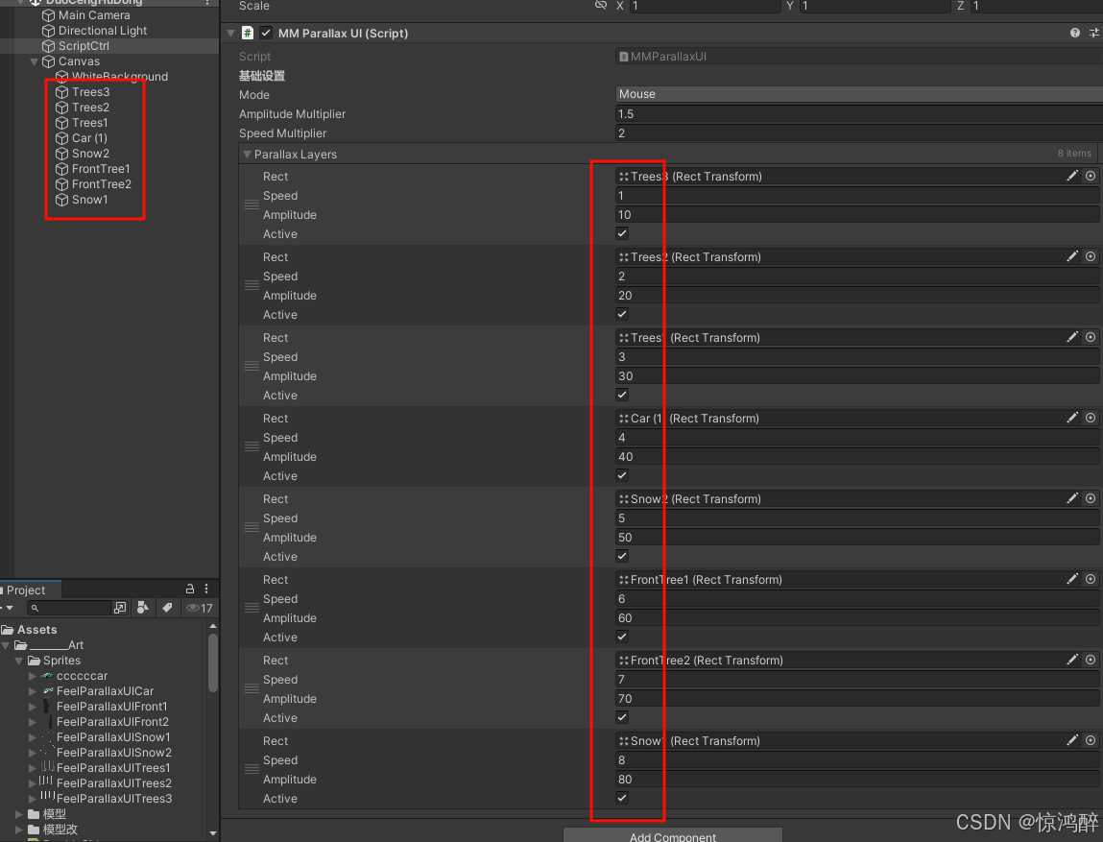Click the Search by Label icon in Project
The width and height of the screenshot is (1103, 842).
(x=167, y=608)
